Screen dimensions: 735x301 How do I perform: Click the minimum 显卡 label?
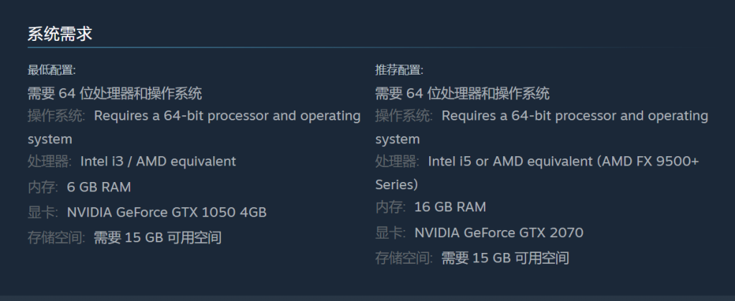[42, 213]
